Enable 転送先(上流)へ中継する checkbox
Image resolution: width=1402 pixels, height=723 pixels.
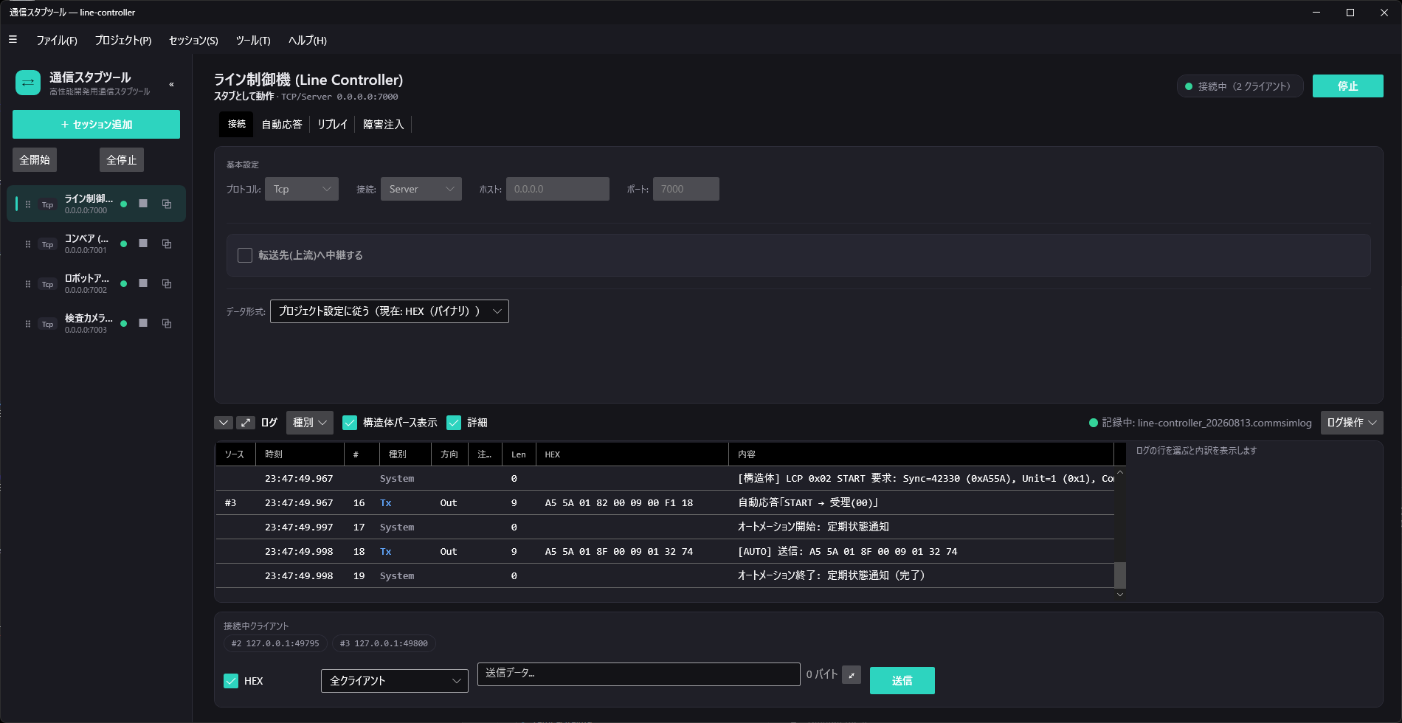pos(245,255)
